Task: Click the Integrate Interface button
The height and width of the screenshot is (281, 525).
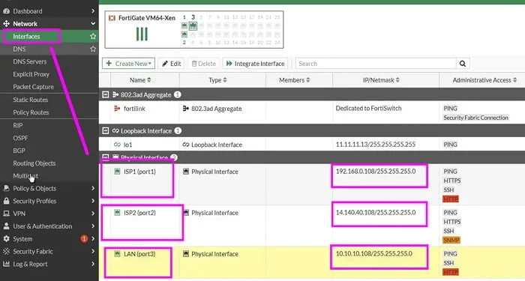Action: click(x=256, y=64)
